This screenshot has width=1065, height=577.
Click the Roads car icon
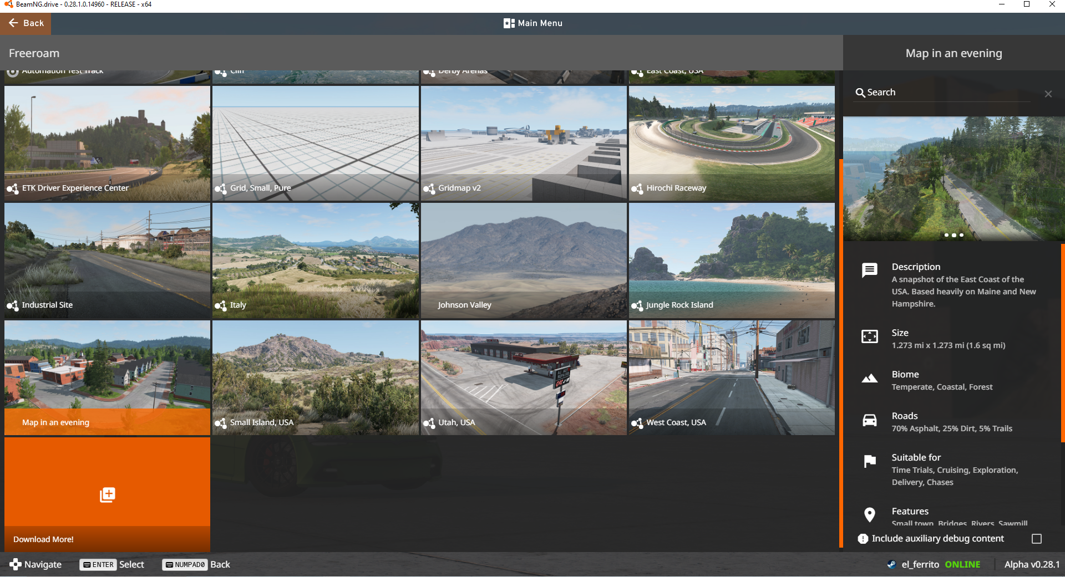869,420
